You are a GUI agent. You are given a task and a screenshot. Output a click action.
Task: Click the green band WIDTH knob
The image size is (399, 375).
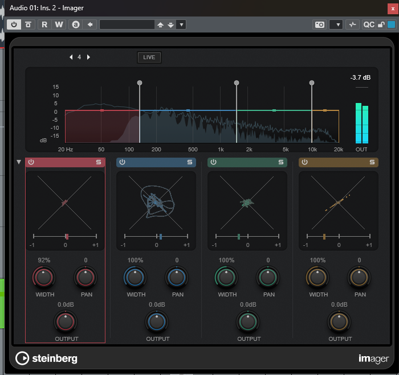click(226, 277)
